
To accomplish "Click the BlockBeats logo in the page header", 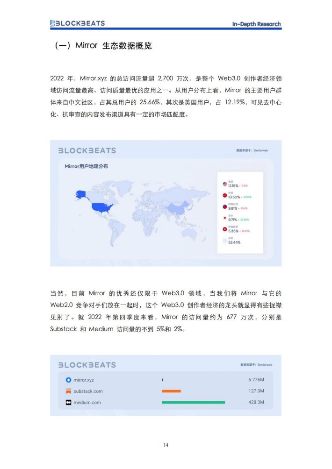I will coord(78,23).
